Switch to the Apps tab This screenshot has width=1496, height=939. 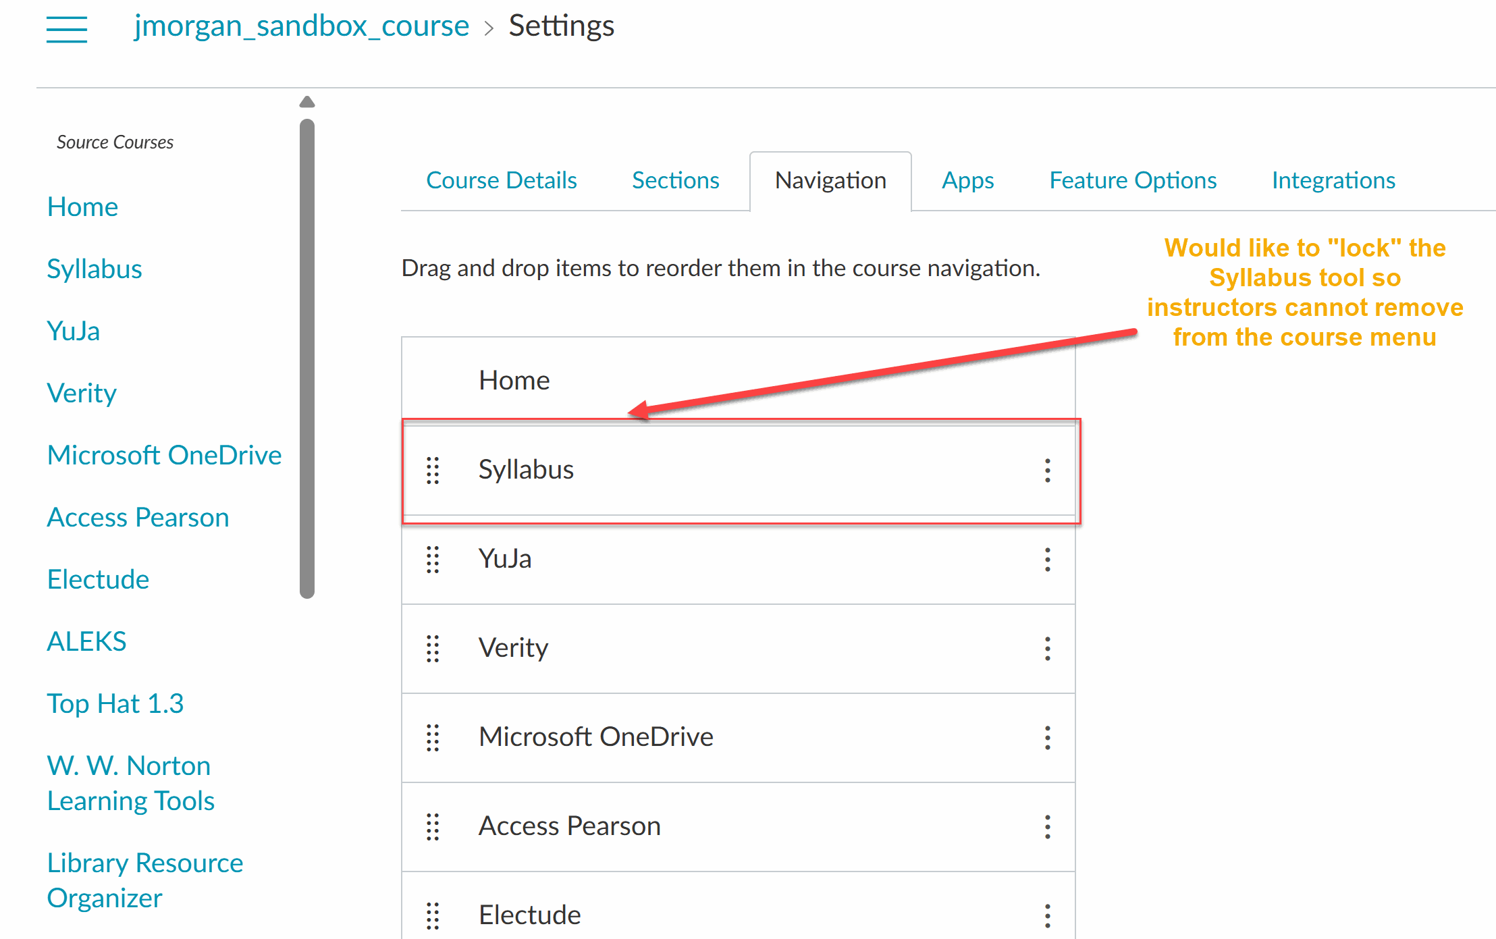click(x=967, y=180)
